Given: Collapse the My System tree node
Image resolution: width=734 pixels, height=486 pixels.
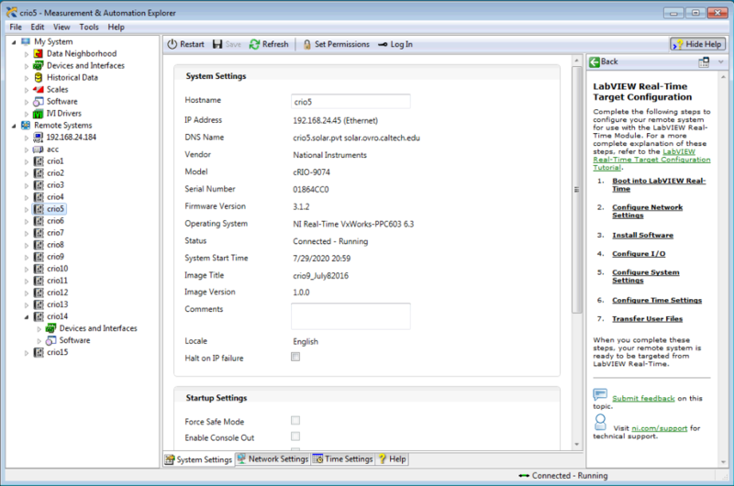Looking at the screenshot, I should click(14, 42).
